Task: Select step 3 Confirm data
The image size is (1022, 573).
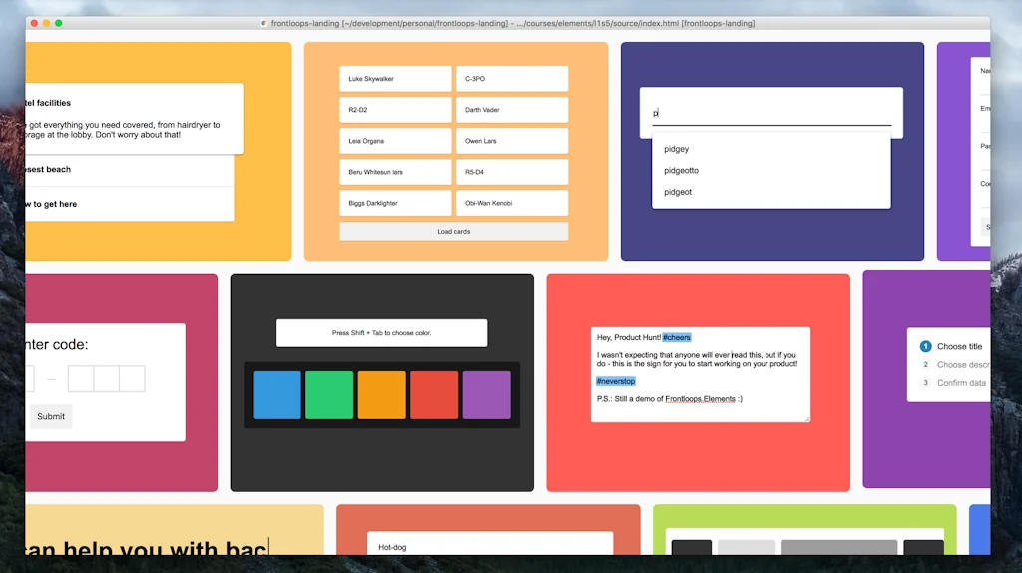Action: click(x=953, y=383)
